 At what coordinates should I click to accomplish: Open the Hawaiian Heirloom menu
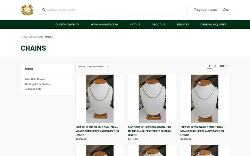105,25
